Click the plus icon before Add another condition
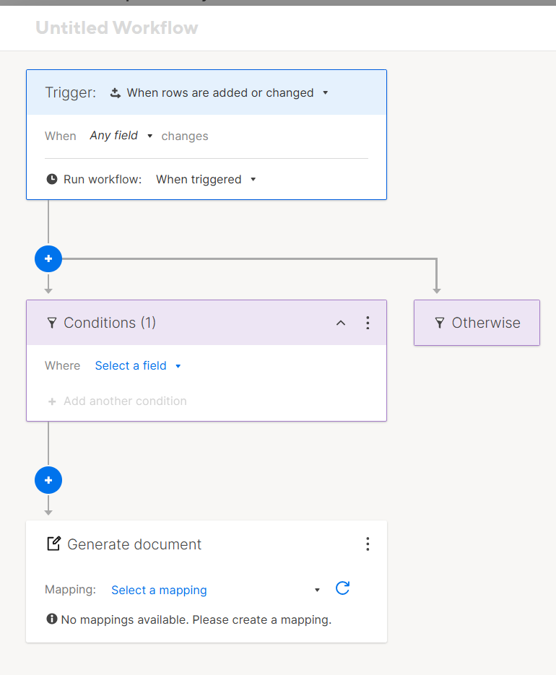This screenshot has height=675, width=556. click(x=52, y=401)
